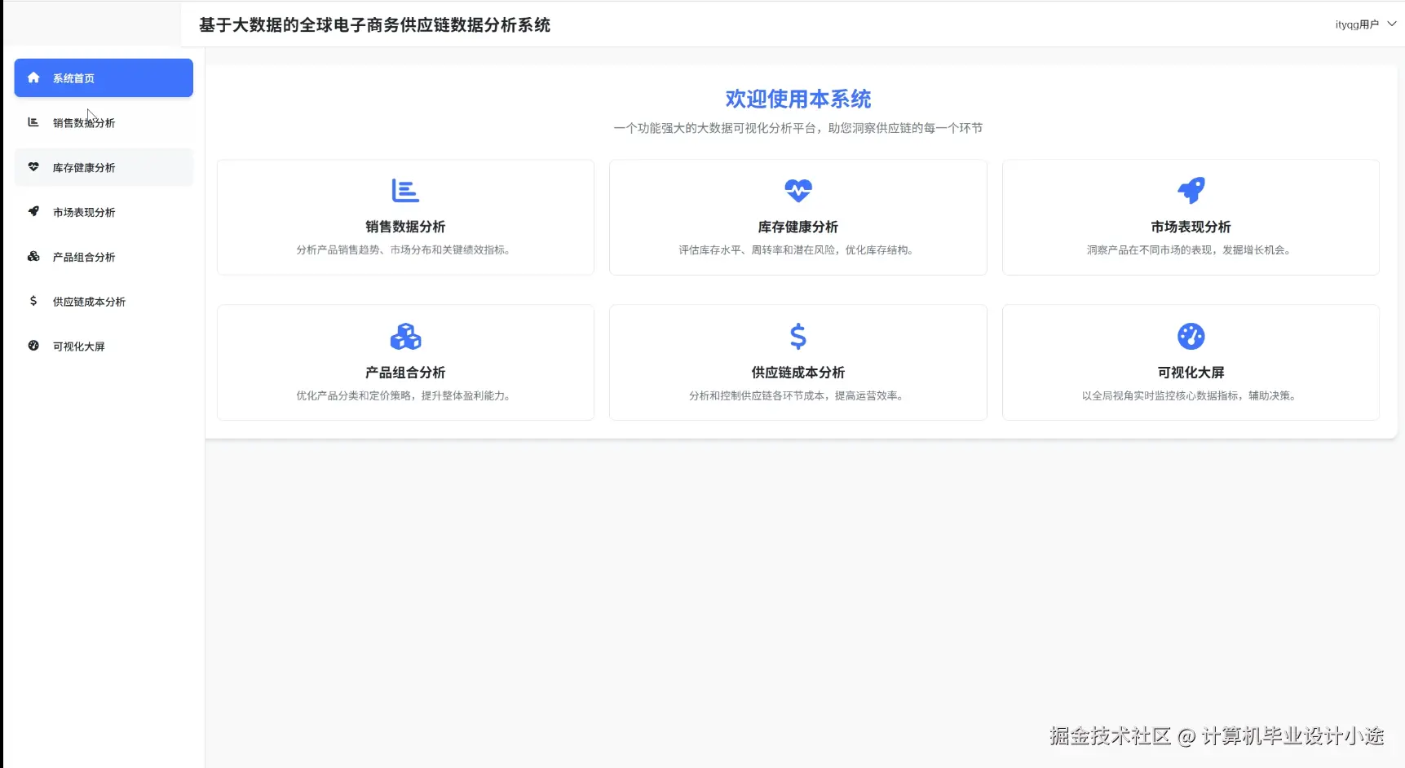The image size is (1405, 768).
Task: Click the dollar icon on 供应链成本分析 card
Action: click(x=797, y=336)
